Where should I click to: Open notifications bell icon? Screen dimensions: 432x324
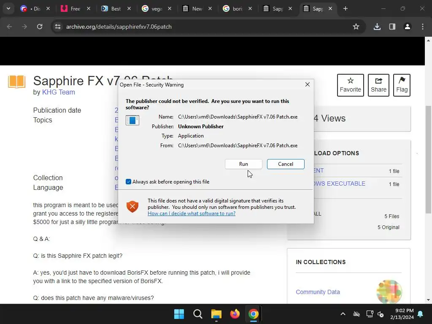click(x=421, y=314)
